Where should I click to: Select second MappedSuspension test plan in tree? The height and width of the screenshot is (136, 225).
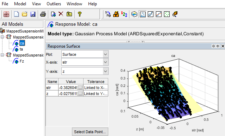click(x=28, y=55)
